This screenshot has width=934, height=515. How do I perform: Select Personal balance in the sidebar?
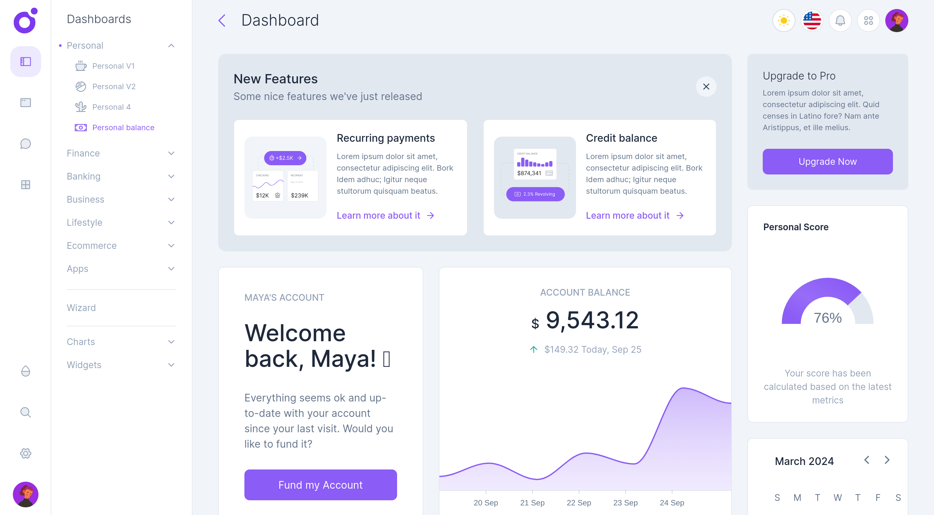[123, 128]
